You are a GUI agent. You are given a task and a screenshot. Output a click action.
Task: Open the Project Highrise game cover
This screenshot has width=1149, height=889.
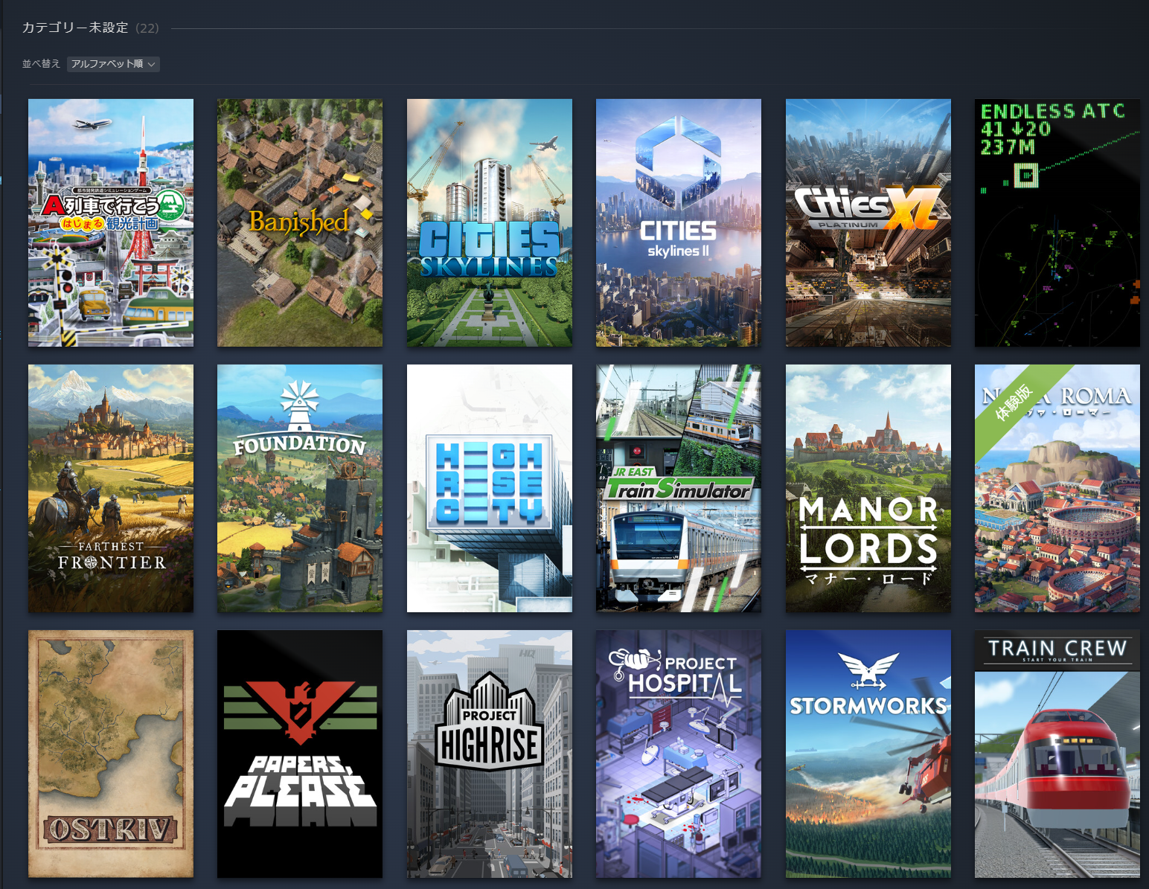490,754
